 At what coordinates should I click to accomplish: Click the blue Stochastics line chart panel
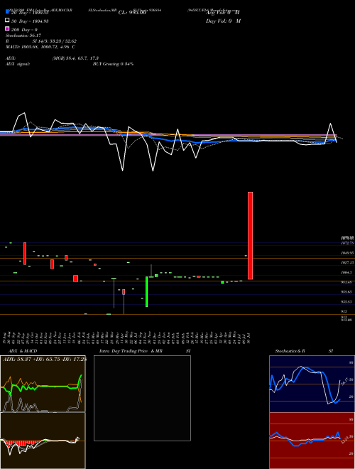click(x=312, y=384)
